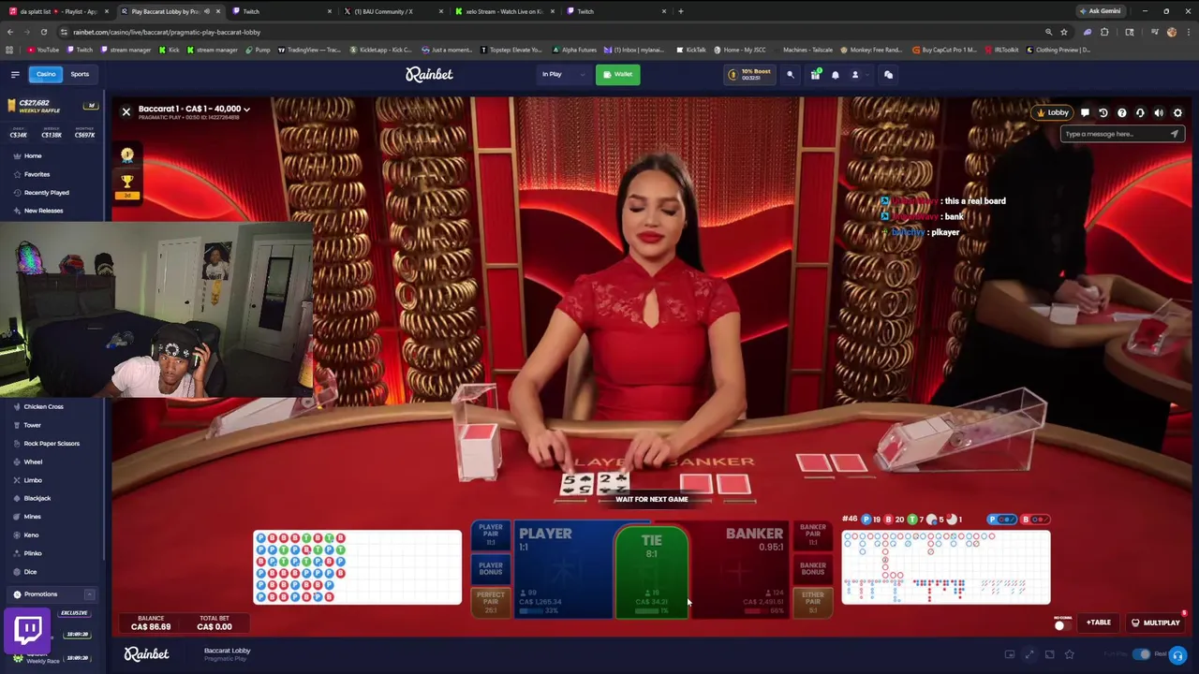Click the Rainbet logo in header

pos(429,74)
